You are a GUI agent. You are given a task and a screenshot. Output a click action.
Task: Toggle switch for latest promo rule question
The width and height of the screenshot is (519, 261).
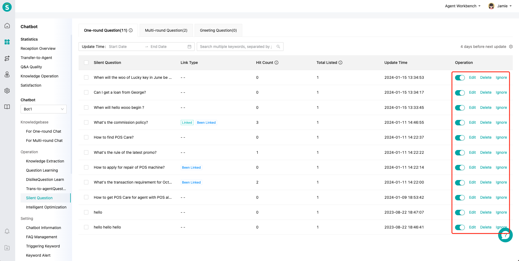pos(460,152)
